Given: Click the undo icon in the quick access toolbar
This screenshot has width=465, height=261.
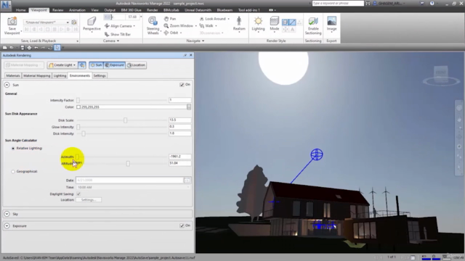Looking at the screenshot, I should tap(36, 48).
